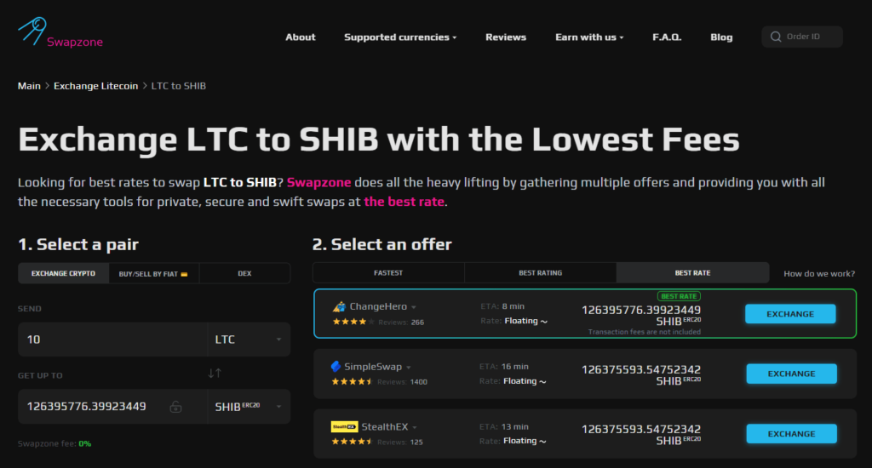The image size is (872, 468).
Task: Click Exchange button for ChangeHero offer
Action: coord(789,314)
